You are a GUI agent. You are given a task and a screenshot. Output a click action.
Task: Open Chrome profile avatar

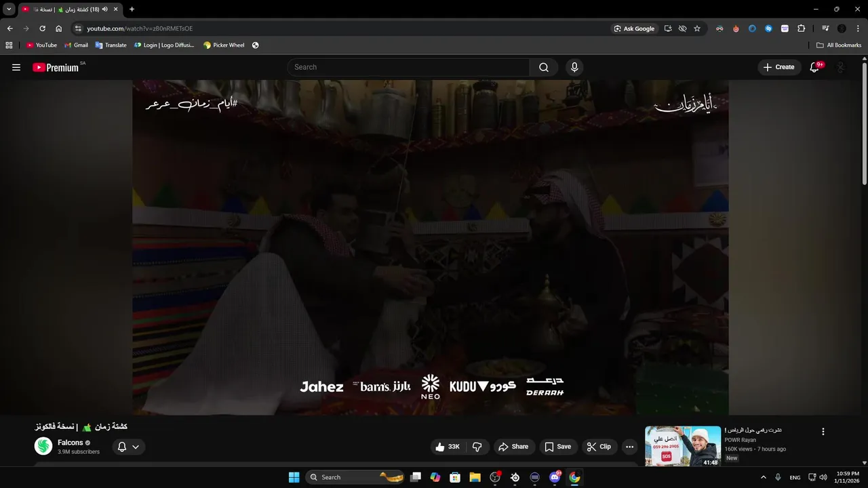(842, 28)
